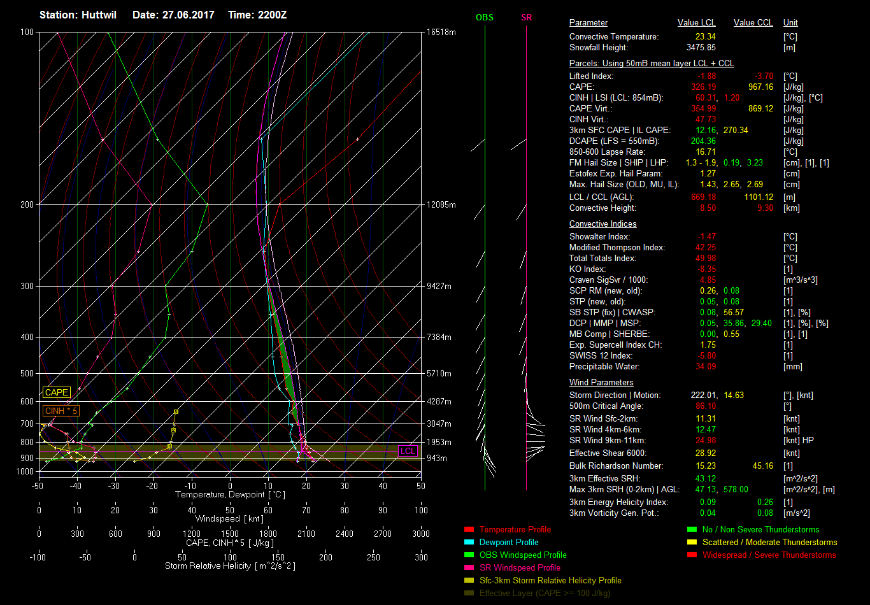
Task: Click the pink SR wind column label
Action: tap(526, 18)
